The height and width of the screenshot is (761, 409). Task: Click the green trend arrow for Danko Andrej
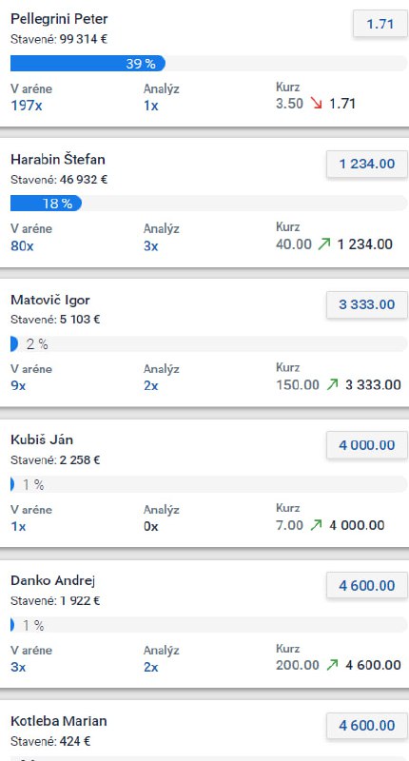coord(332,665)
